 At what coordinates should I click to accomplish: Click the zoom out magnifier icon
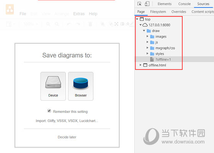pyautogui.click(x=57, y=24)
